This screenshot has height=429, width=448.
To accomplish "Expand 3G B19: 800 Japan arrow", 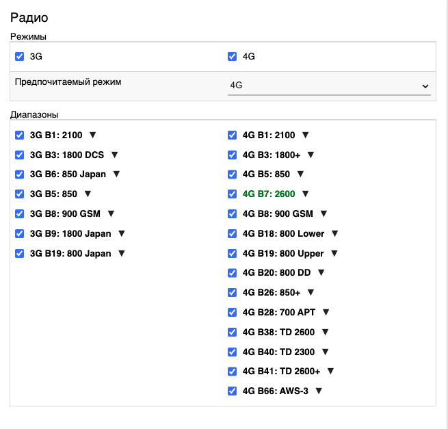I will coord(122,253).
